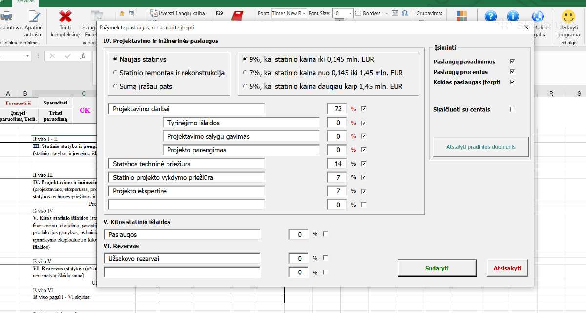Insert a symbol with the Omega icon
The height and width of the screenshot is (313, 586).
(x=404, y=13)
